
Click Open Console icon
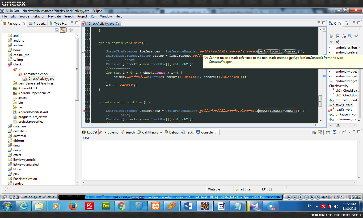344,132
